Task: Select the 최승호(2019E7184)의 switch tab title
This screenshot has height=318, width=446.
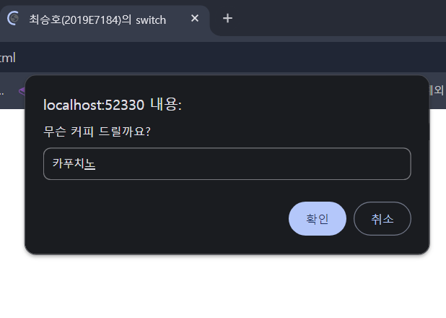Action: 97,20
